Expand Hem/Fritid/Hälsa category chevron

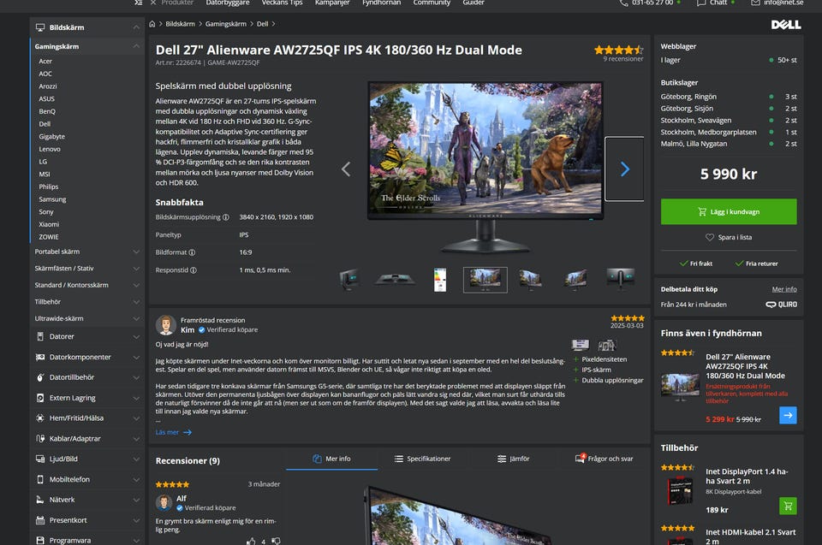136,418
